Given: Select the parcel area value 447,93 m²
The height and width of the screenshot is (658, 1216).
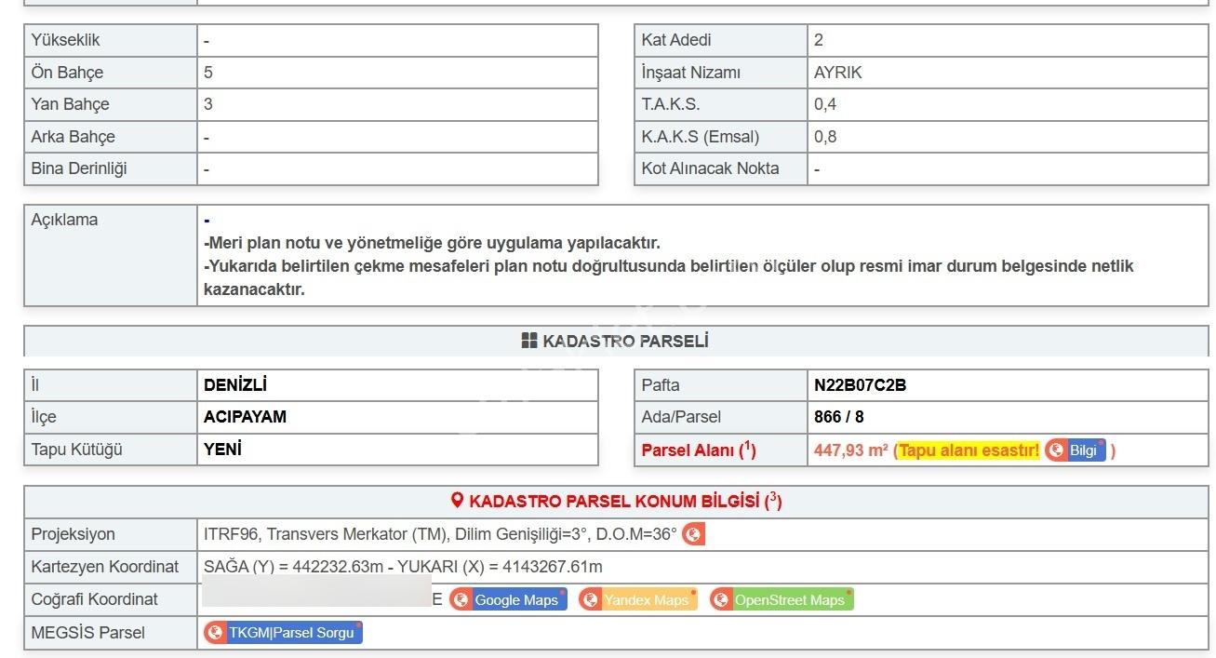Looking at the screenshot, I should click(x=850, y=450).
